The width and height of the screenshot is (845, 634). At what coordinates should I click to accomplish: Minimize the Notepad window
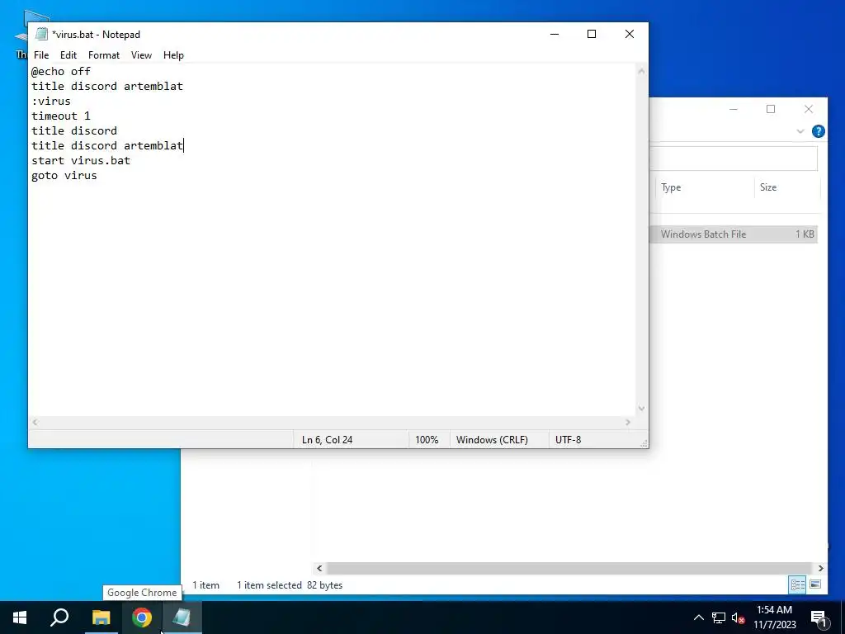pos(555,34)
